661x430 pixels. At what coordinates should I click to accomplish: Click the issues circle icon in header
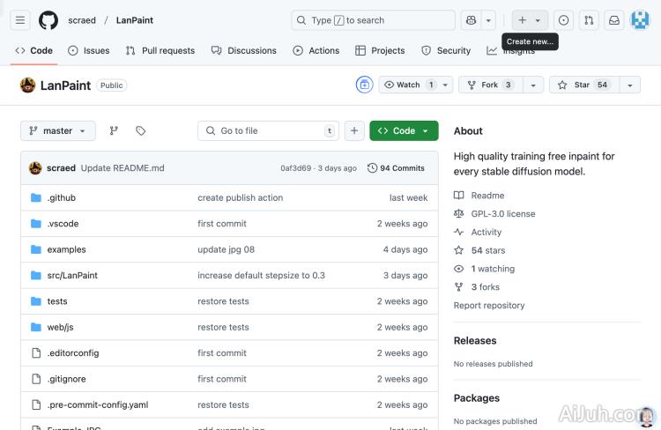(x=564, y=20)
